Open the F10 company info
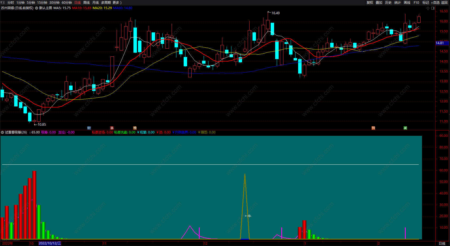The height and width of the screenshot is (246, 450). (x=416, y=3)
